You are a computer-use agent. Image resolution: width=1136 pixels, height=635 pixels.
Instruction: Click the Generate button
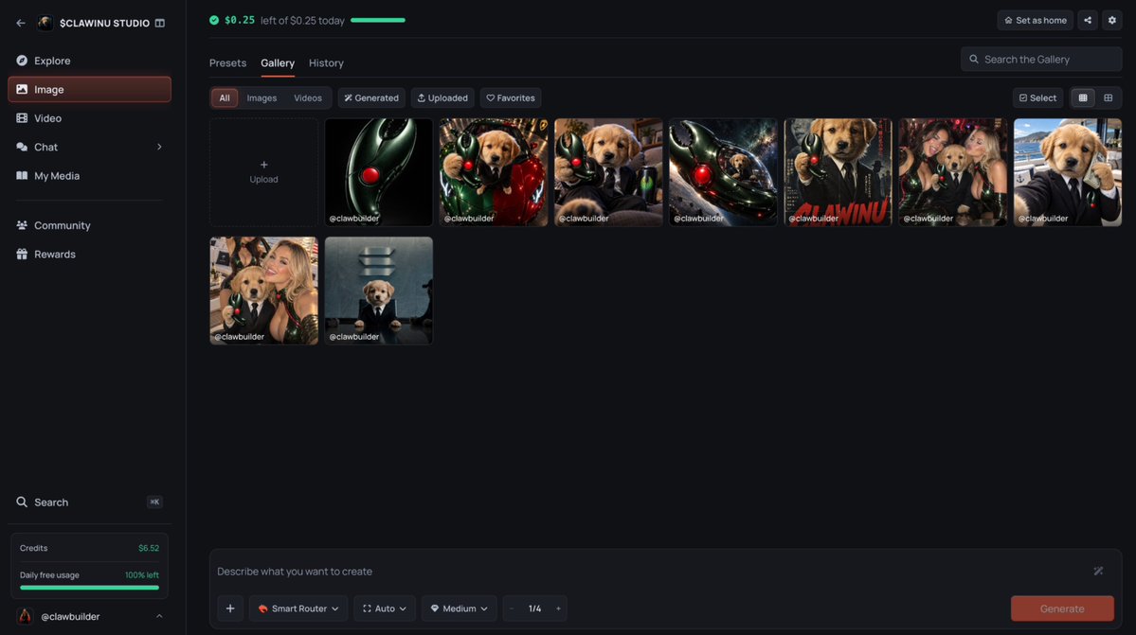pos(1062,609)
